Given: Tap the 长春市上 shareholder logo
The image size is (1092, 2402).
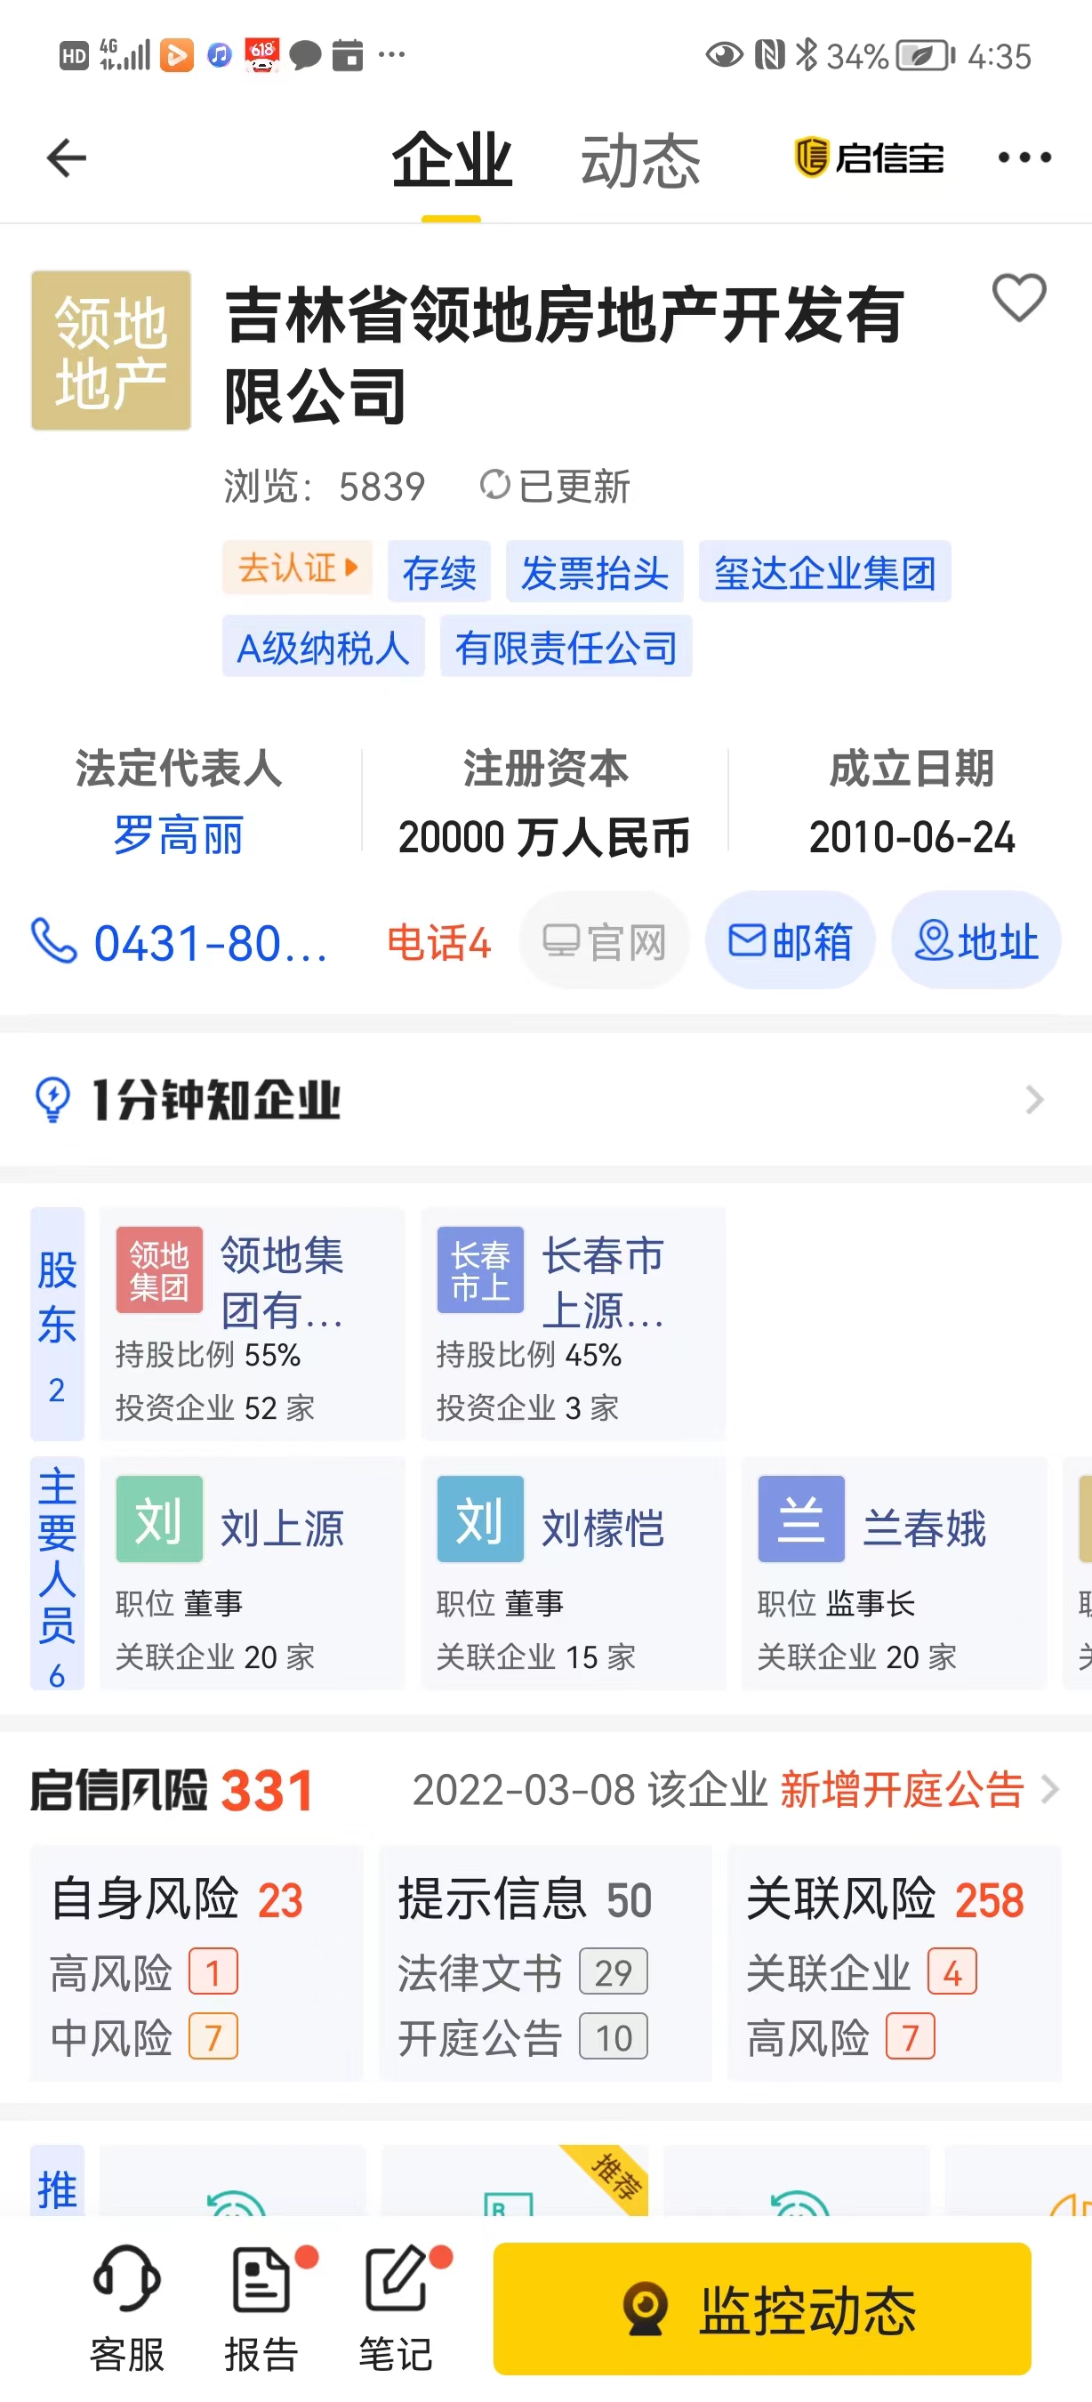Looking at the screenshot, I should tap(481, 1270).
